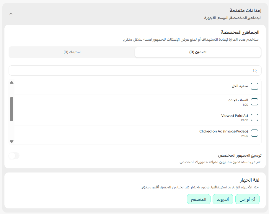
Task: Check the تحديد الكل checkbox
Action: pos(255,86)
